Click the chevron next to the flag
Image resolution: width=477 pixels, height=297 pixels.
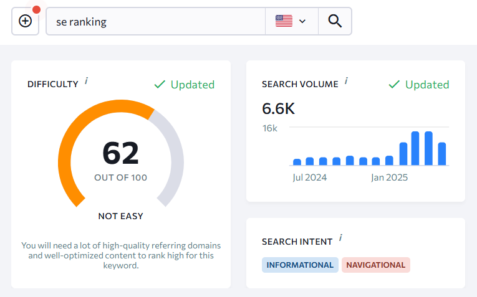point(302,21)
